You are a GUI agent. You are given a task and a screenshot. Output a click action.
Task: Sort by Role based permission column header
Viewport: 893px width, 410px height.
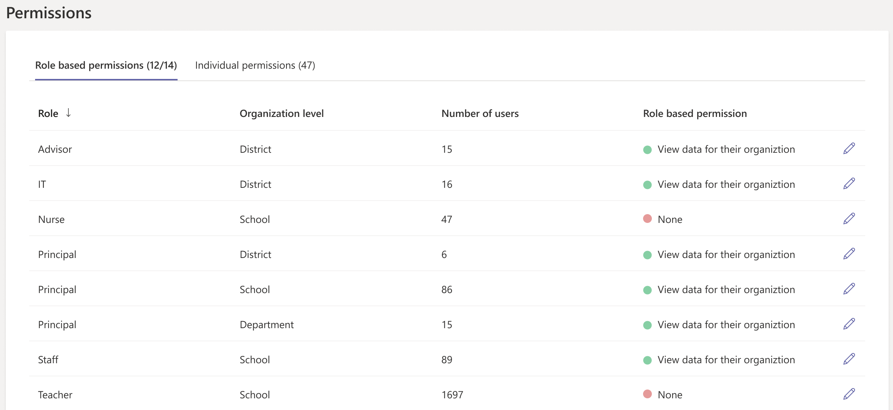[695, 114]
